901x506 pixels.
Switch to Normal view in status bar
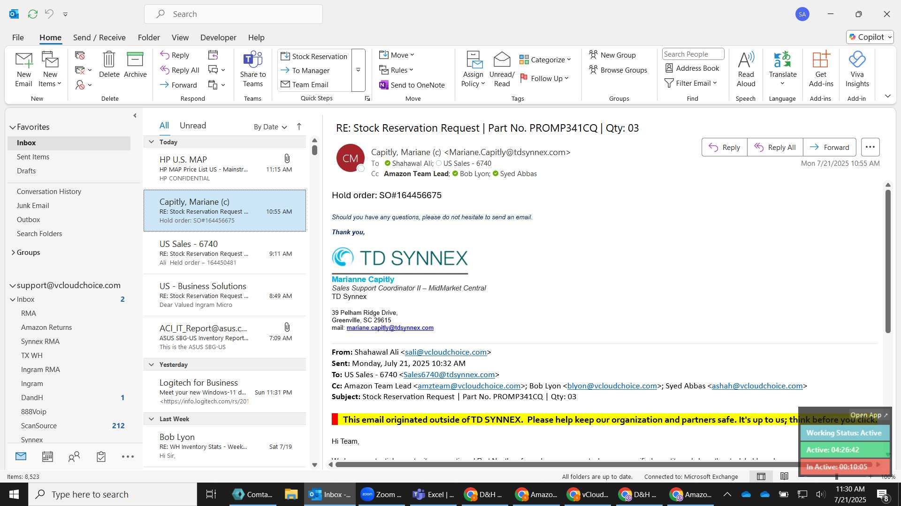[x=761, y=476]
